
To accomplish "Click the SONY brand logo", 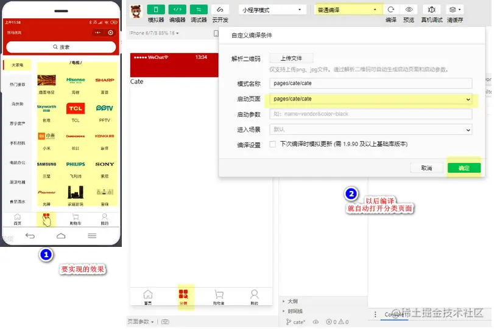I will pos(105,164).
